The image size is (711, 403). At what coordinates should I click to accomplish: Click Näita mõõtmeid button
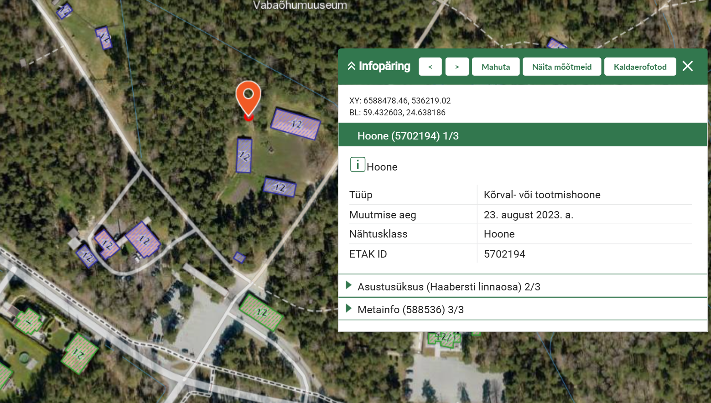pyautogui.click(x=561, y=67)
